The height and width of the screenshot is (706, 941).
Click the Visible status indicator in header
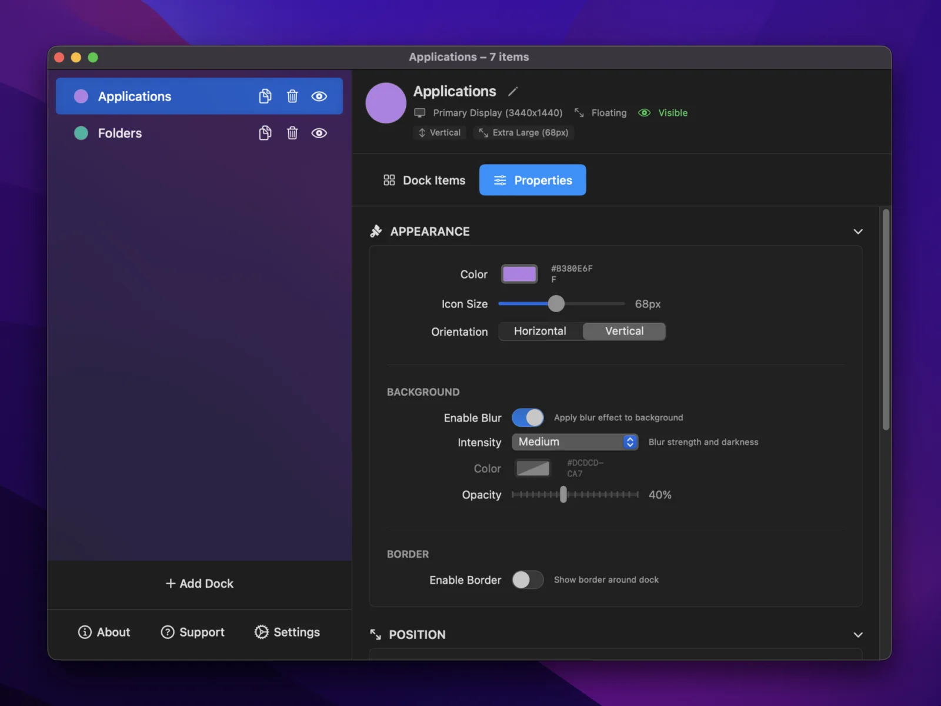click(663, 113)
